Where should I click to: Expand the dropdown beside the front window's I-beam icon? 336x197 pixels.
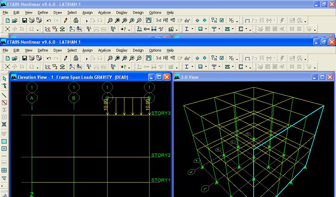point(192,66)
